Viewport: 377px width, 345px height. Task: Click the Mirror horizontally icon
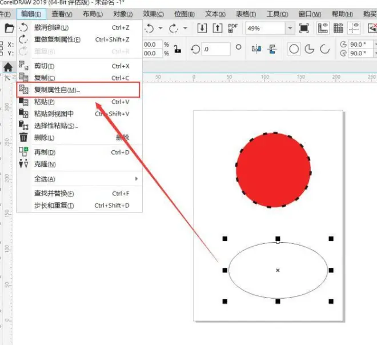coord(256,49)
